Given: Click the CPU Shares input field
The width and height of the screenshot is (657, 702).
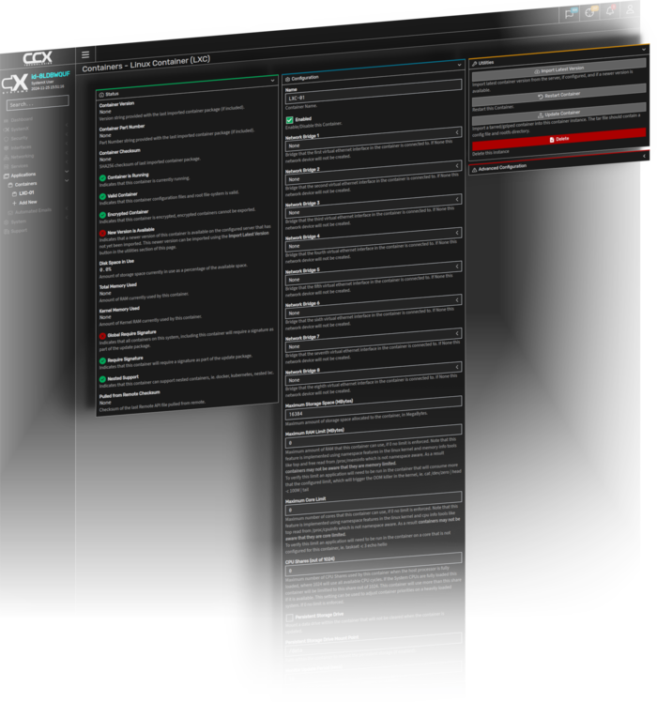Looking at the screenshot, I should click(x=374, y=565).
